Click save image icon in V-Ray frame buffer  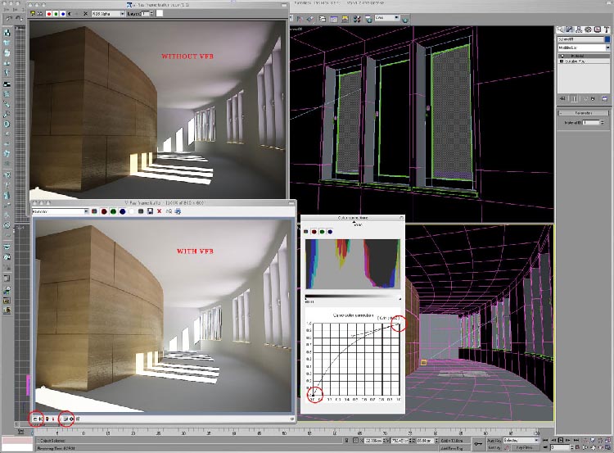[x=150, y=211]
